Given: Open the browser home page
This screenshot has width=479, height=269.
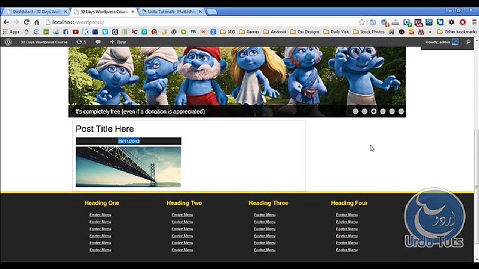Looking at the screenshot, I should coord(37,22).
